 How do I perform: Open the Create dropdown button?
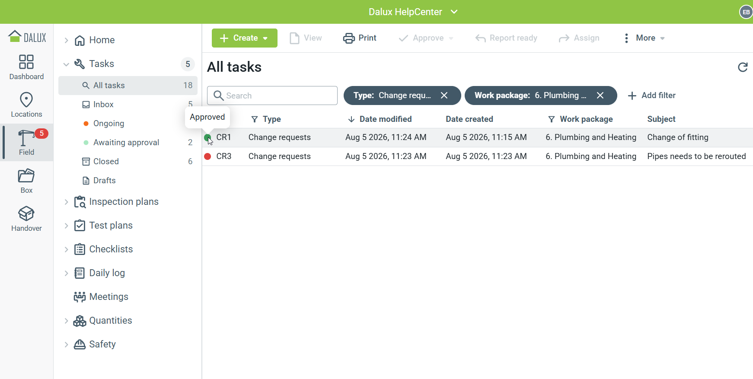coord(245,38)
